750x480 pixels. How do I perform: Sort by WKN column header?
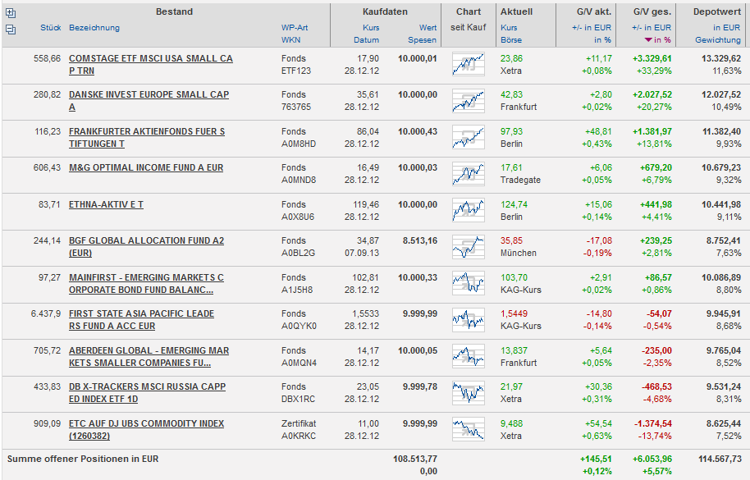(x=290, y=40)
